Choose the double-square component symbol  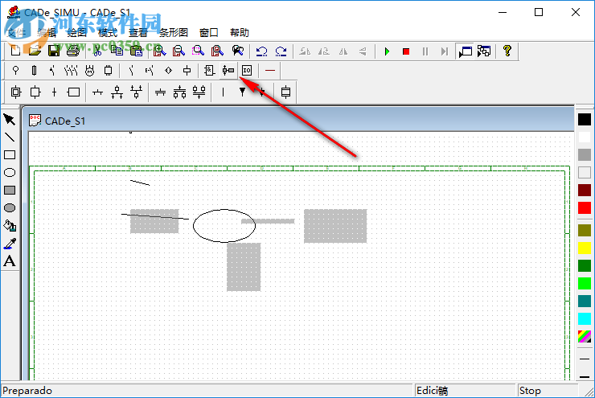pos(16,92)
